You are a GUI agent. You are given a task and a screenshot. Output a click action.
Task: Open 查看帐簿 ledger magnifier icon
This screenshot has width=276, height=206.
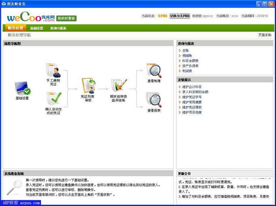pyautogui.click(x=154, y=71)
